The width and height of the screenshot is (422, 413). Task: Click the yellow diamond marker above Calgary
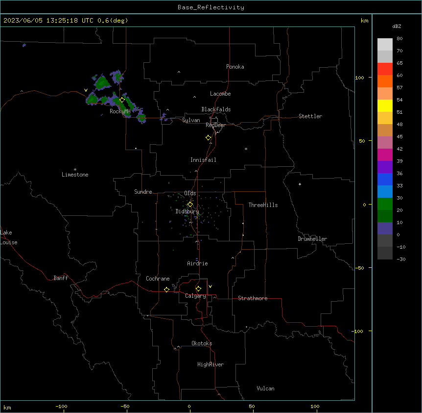(198, 289)
